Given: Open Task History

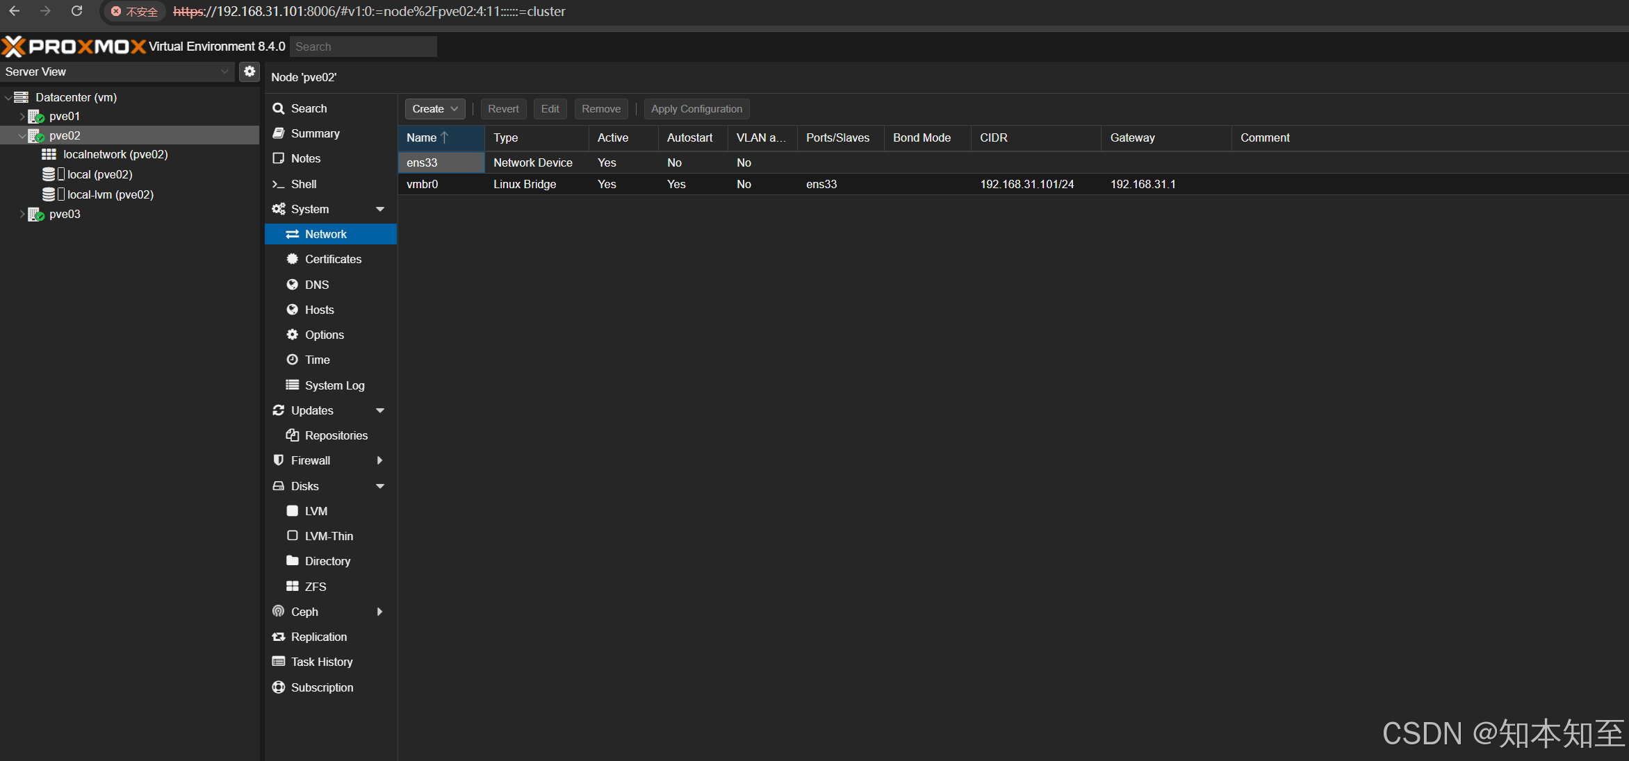Looking at the screenshot, I should 321,661.
